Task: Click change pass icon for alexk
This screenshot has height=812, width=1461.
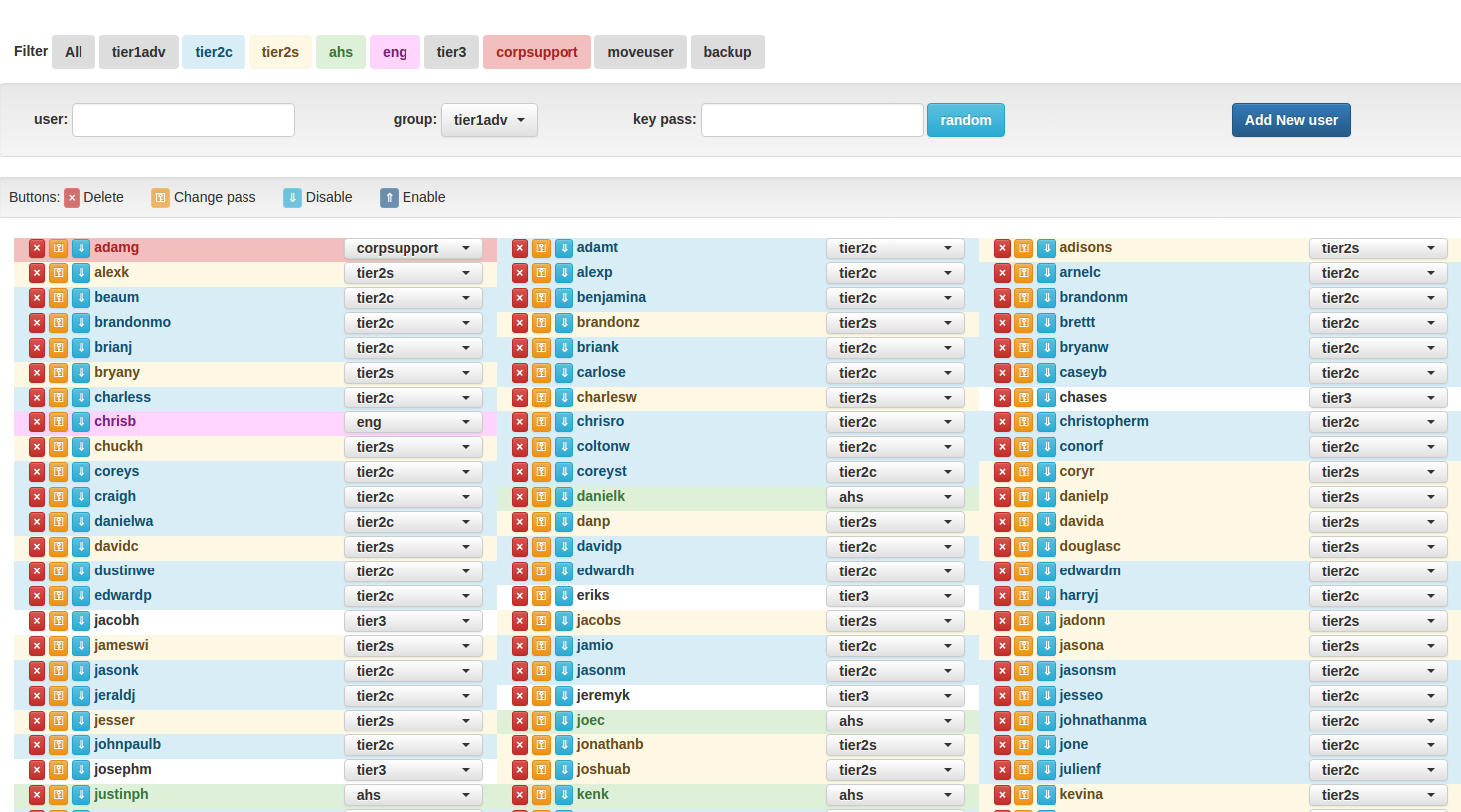Action: click(59, 273)
